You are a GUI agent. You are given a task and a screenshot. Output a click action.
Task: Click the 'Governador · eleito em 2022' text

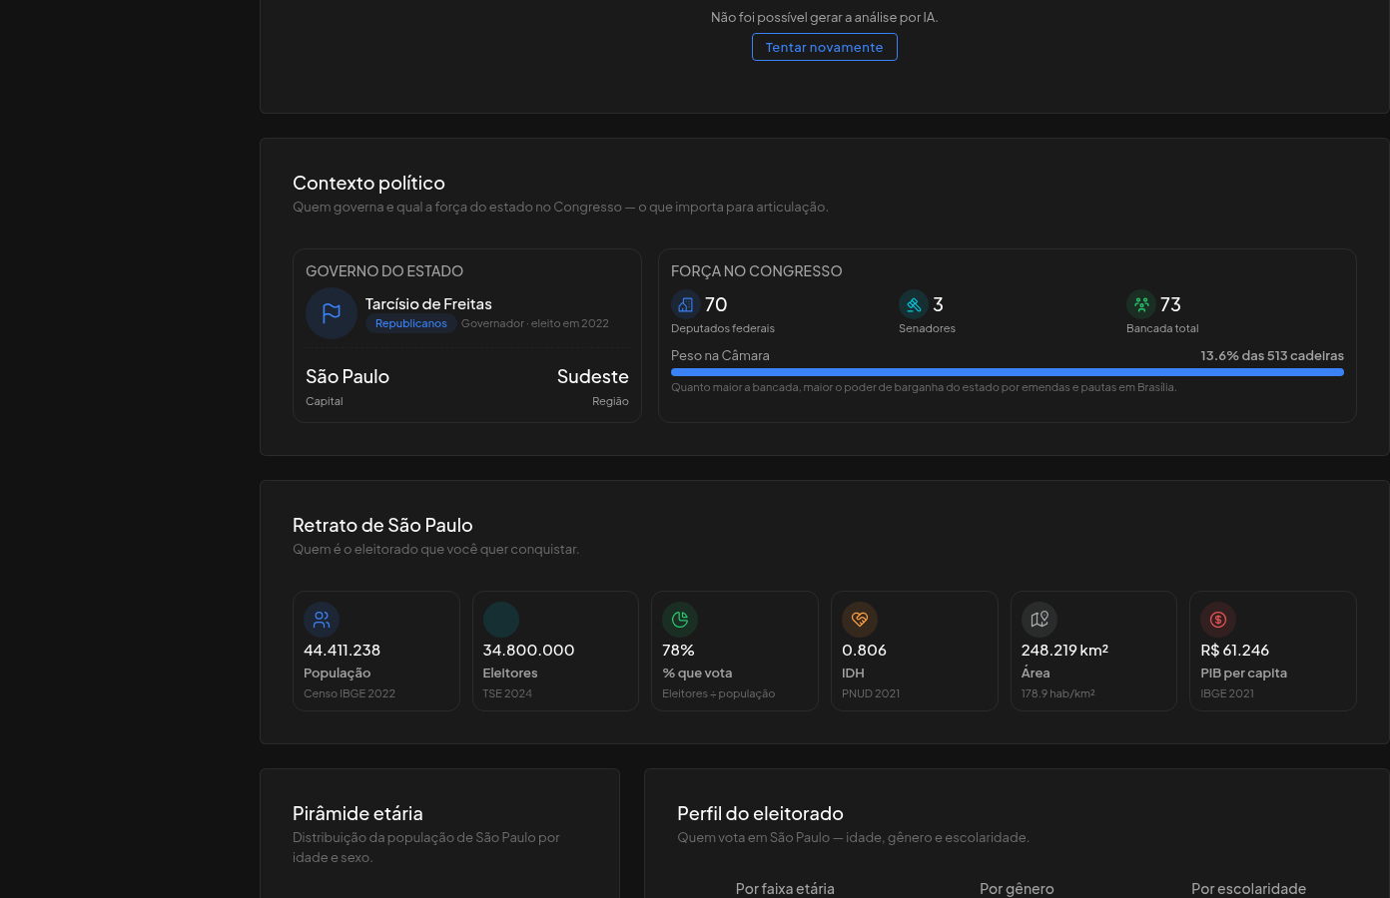click(535, 323)
